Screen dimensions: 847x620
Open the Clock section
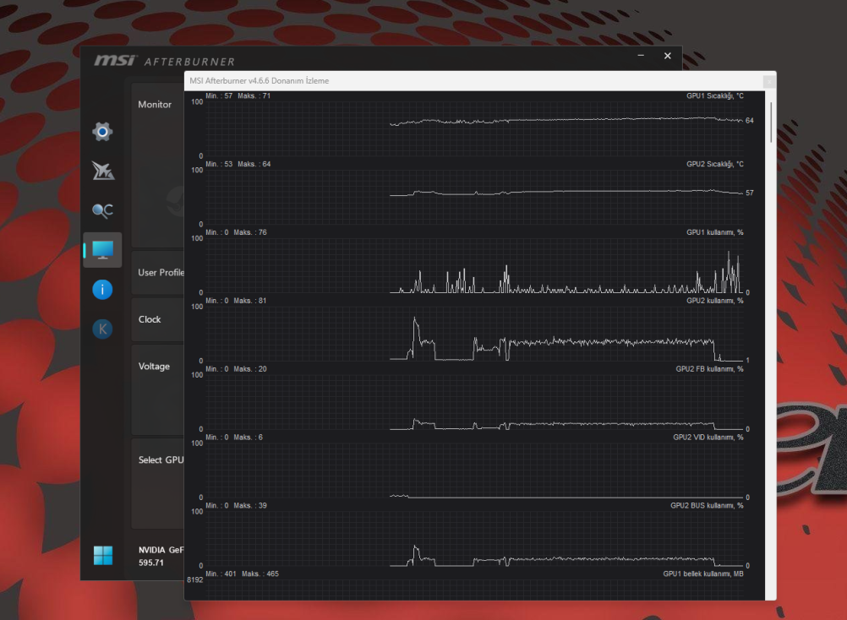(158, 319)
